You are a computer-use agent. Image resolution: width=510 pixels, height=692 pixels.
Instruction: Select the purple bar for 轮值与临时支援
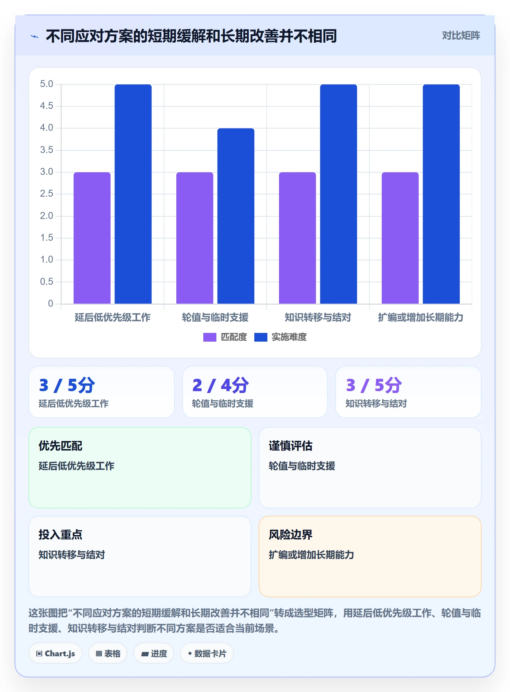coord(195,238)
